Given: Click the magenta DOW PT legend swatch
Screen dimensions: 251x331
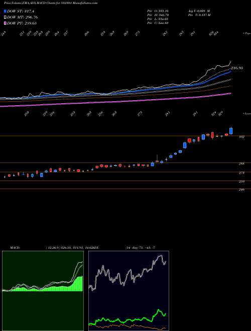Looking at the screenshot, I should [x=6, y=23].
